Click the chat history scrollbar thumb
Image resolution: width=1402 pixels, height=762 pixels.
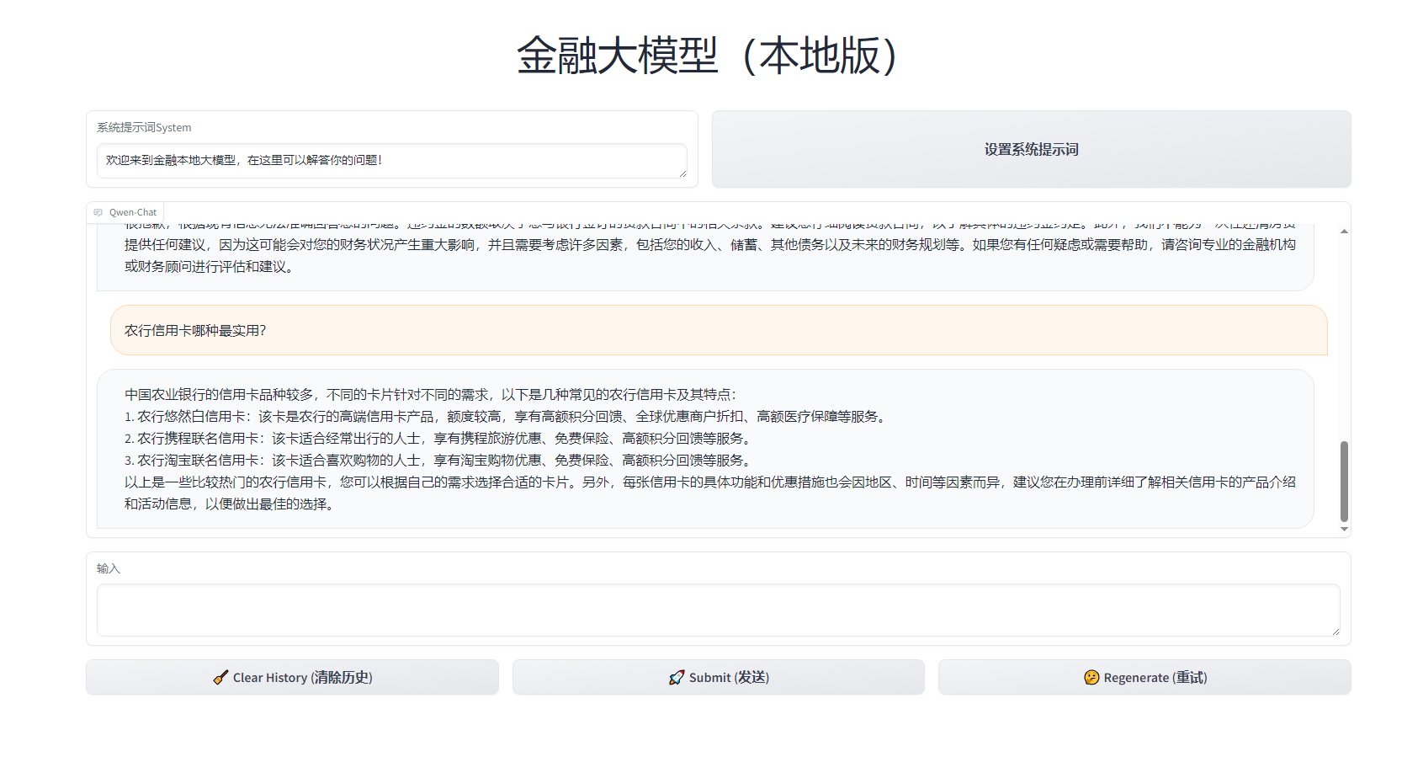[1344, 481]
